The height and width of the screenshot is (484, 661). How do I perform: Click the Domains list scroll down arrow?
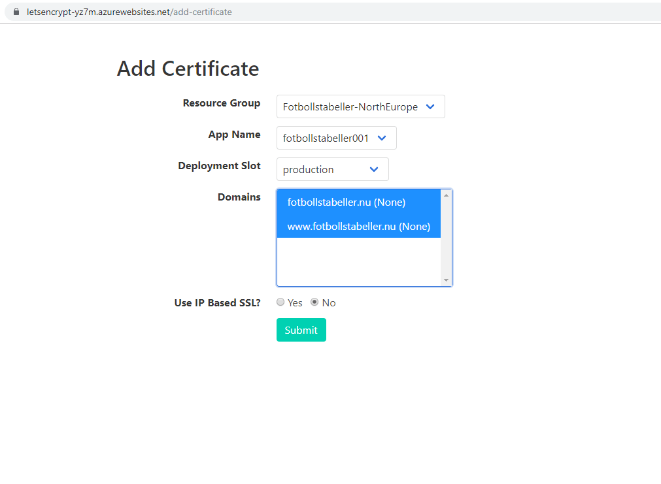[446, 280]
